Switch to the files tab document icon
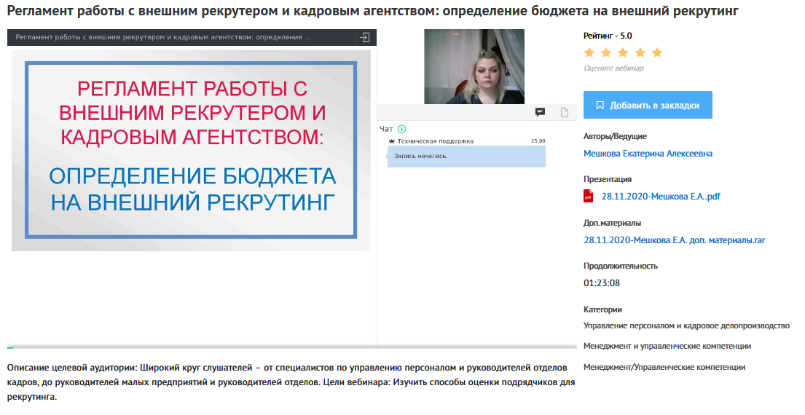The image size is (805, 415). 564,112
